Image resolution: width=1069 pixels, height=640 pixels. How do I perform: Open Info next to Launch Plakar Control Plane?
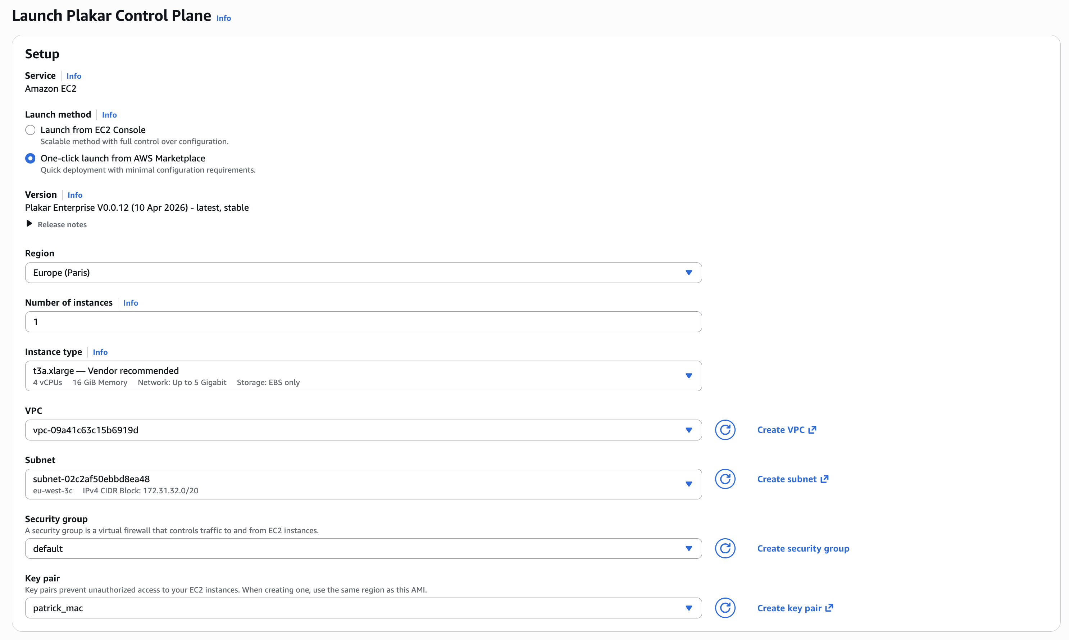point(223,18)
